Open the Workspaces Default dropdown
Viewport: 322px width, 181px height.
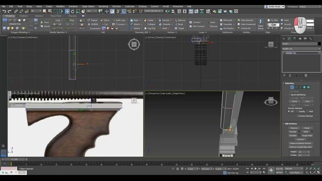click(310, 7)
